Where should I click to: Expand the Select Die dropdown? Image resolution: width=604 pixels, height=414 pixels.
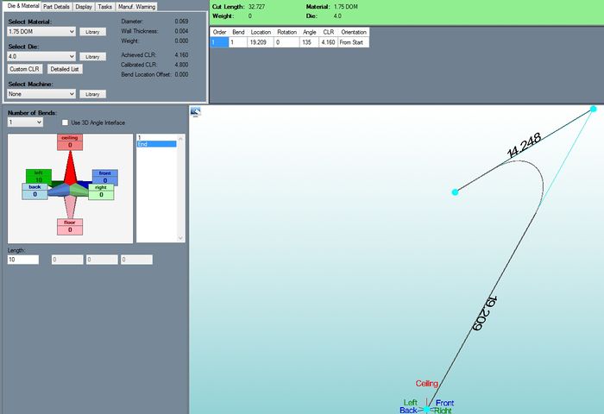(x=41, y=56)
